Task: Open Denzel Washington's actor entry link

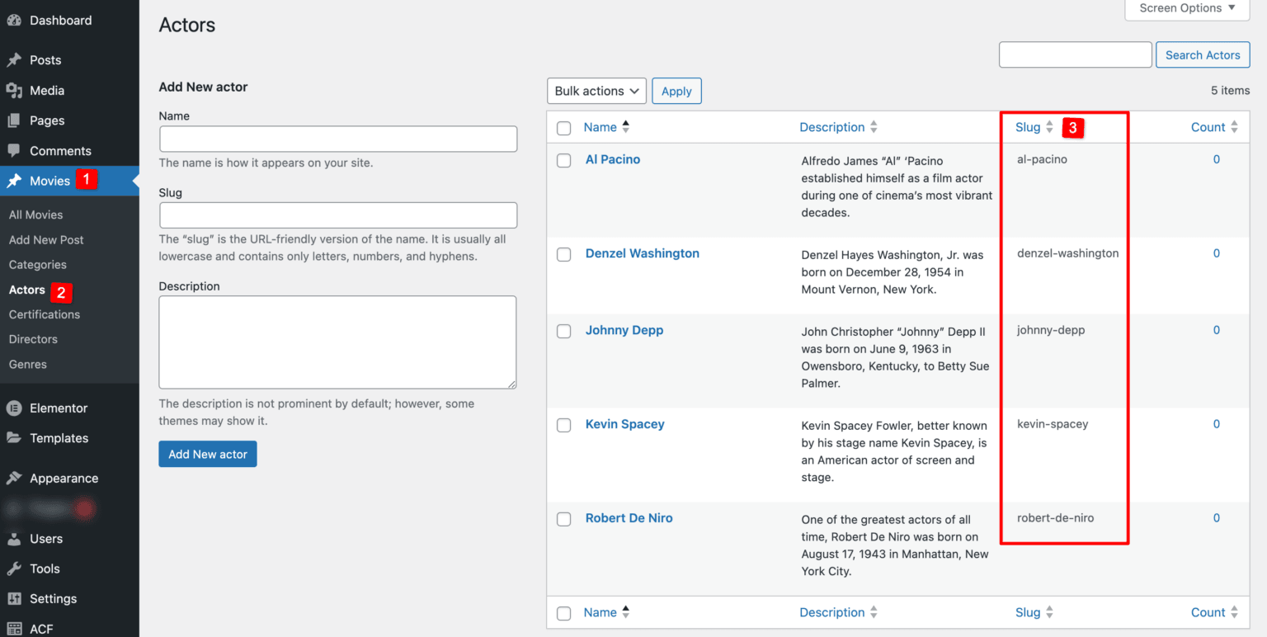Action: [x=642, y=253]
